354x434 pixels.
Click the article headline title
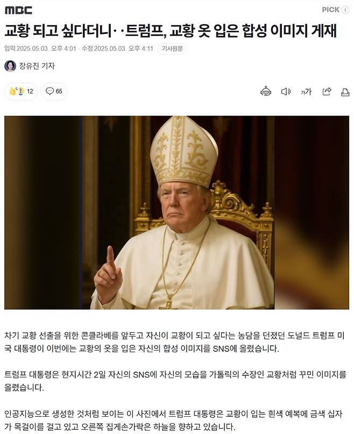click(171, 31)
